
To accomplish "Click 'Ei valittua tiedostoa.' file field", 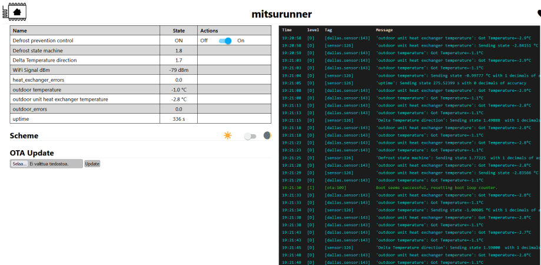I will (x=49, y=164).
